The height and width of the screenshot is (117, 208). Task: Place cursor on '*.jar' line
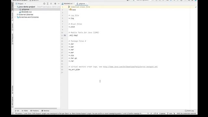[x=71, y=44]
